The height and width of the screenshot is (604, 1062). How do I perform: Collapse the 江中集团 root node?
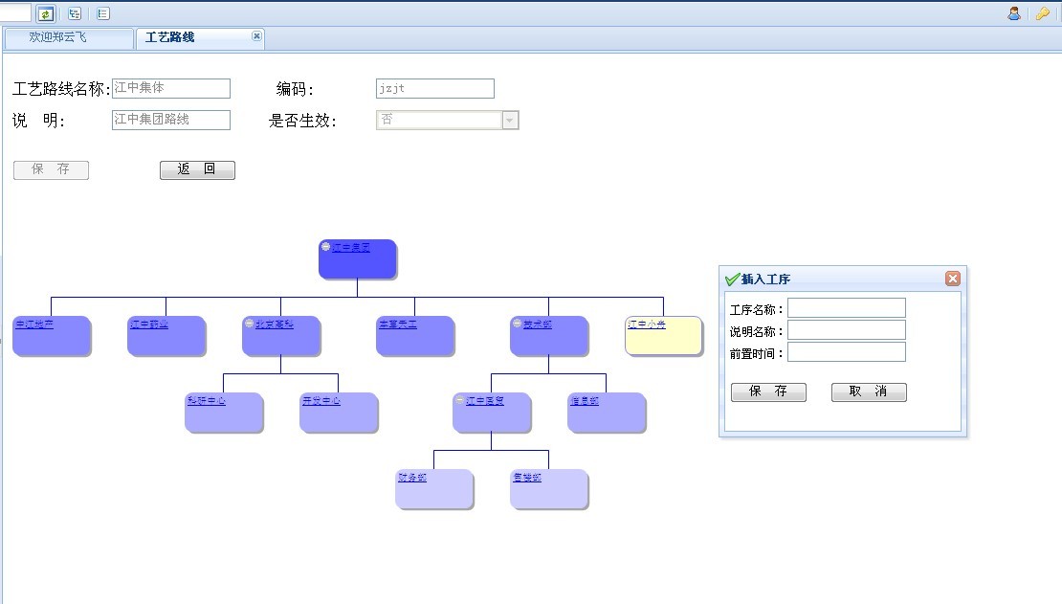coord(326,247)
